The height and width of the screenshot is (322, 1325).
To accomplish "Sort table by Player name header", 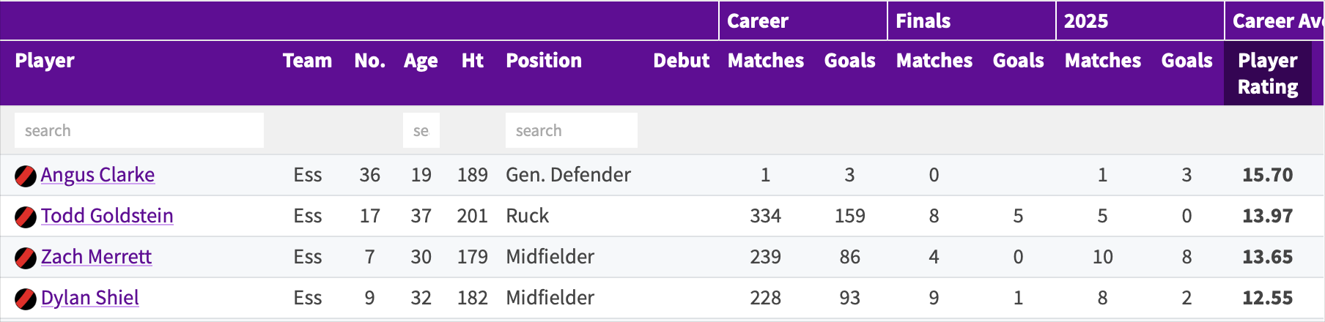I will 45,61.
